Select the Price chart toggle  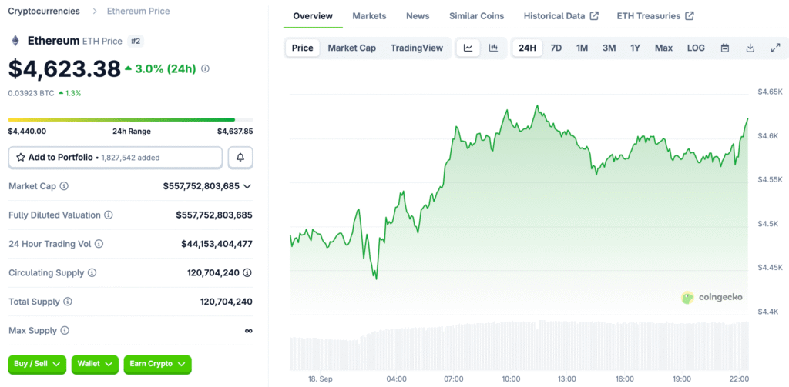pyautogui.click(x=302, y=48)
